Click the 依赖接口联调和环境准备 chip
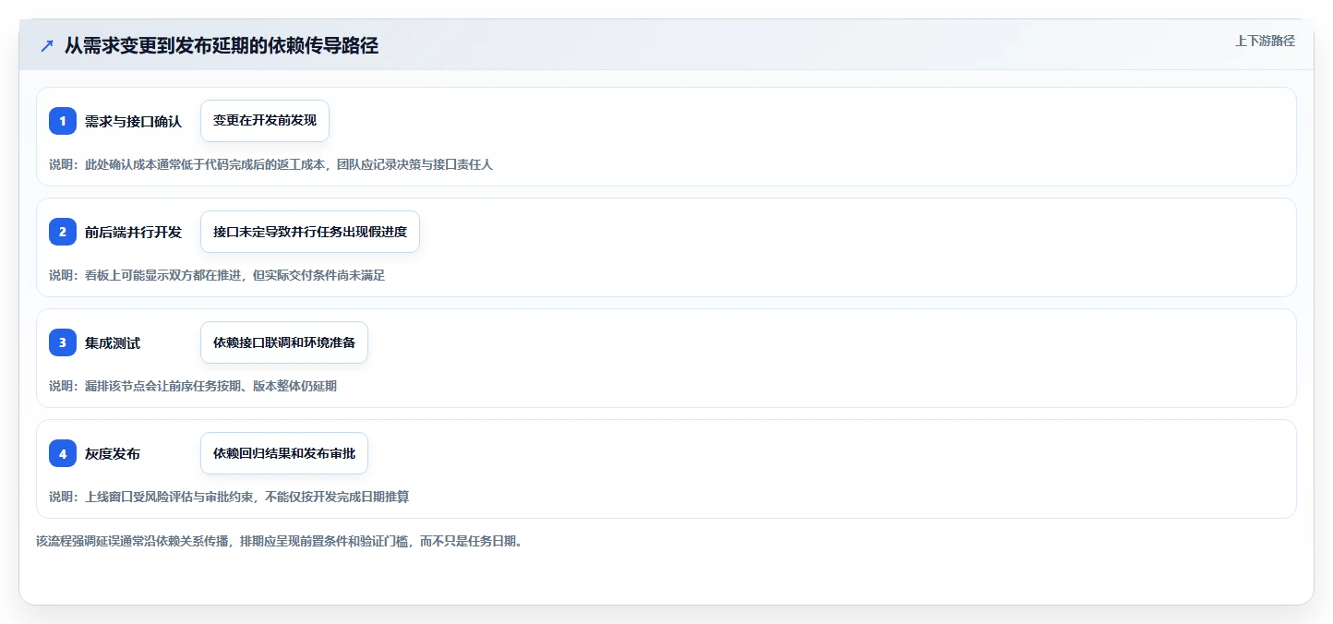 pos(284,342)
